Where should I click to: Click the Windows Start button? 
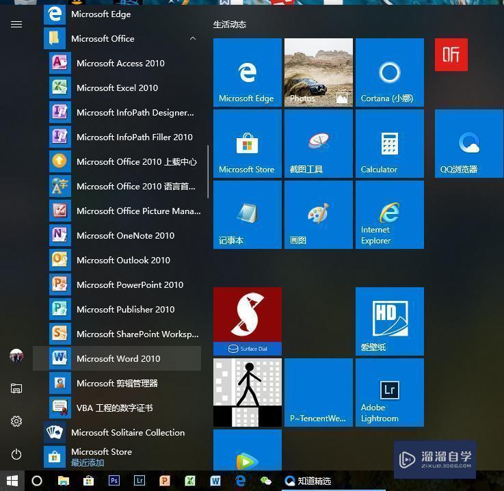click(x=12, y=481)
